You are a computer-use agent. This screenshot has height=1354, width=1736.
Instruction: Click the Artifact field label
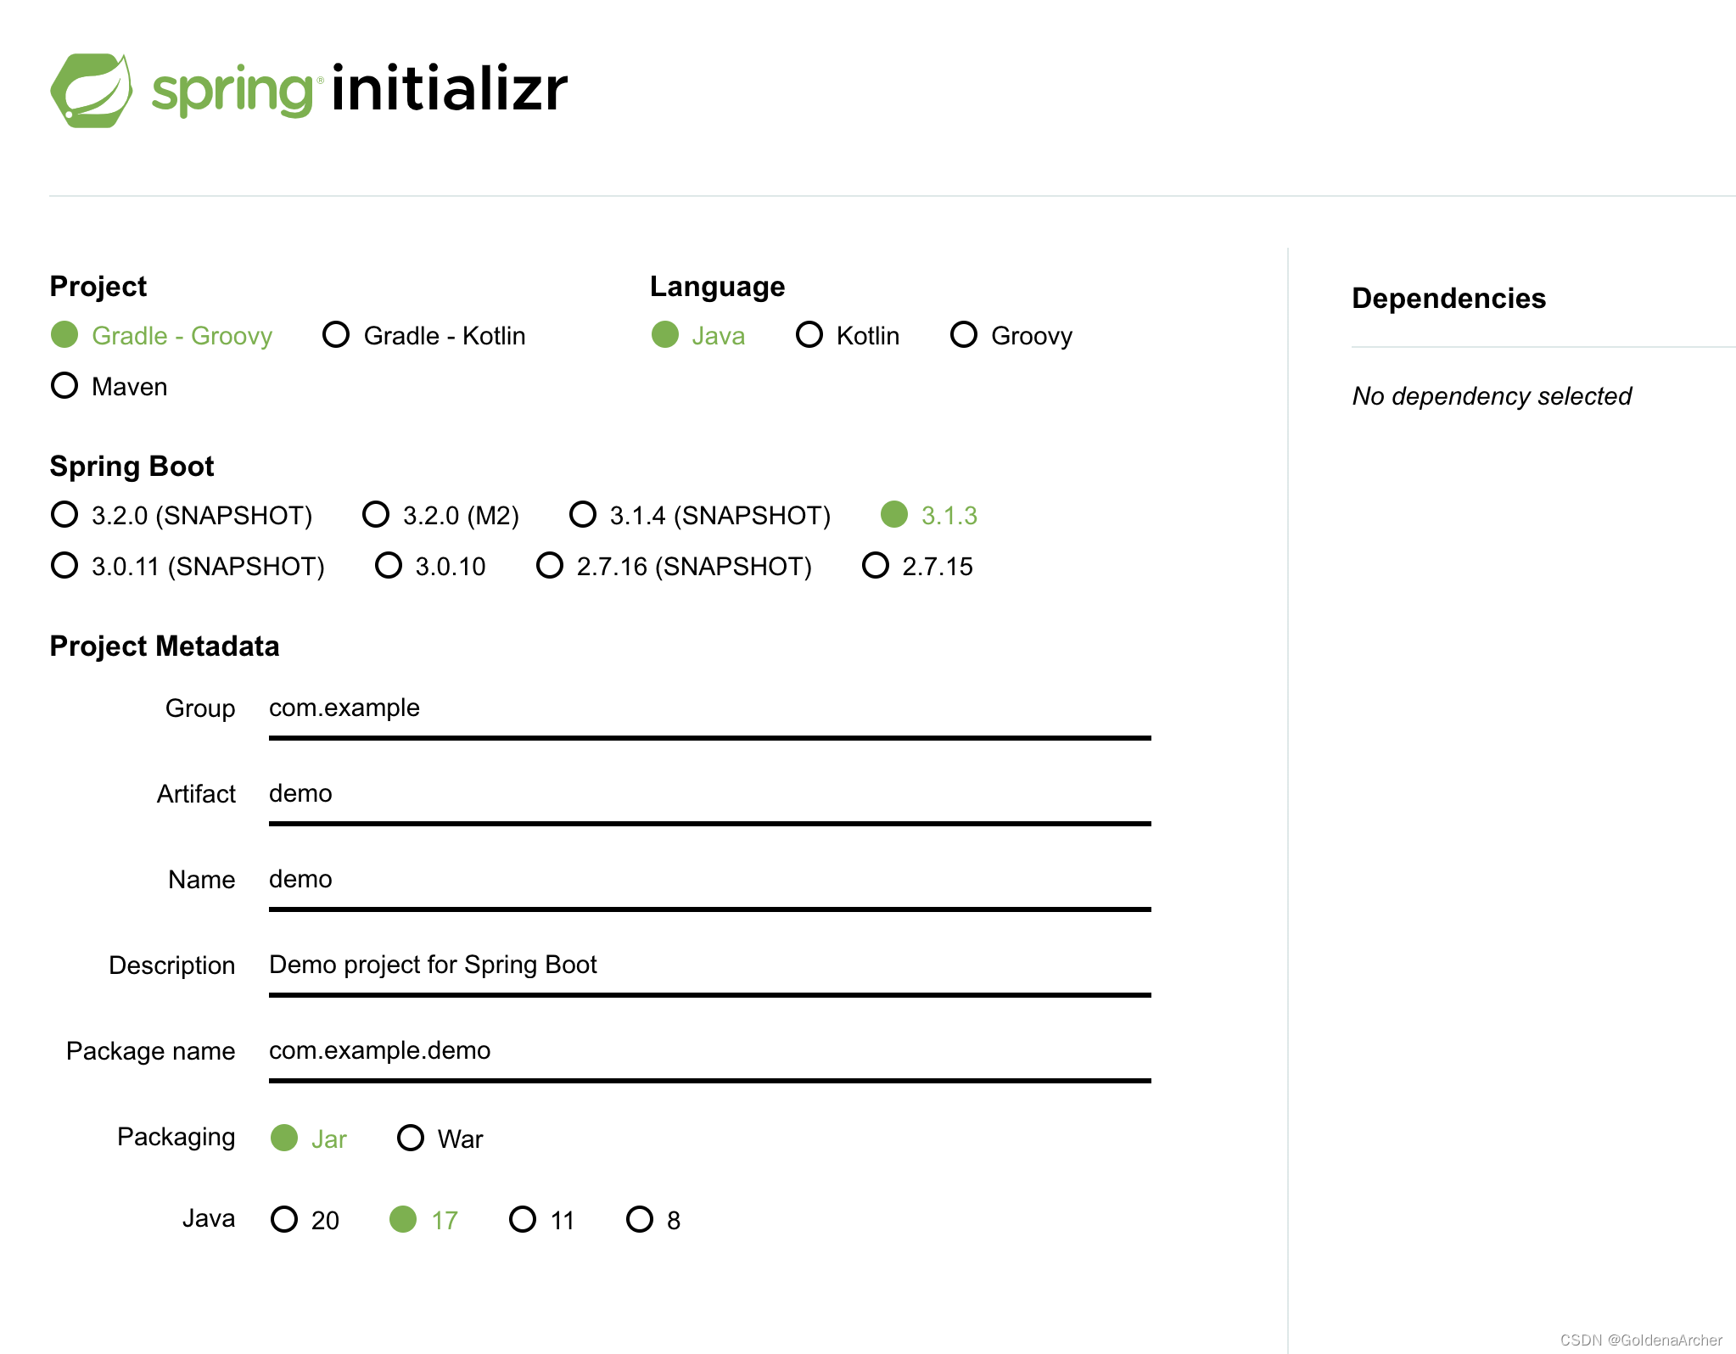point(196,794)
